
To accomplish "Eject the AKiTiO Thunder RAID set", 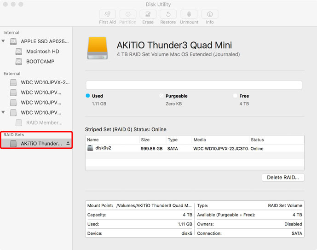I will point(68,144).
